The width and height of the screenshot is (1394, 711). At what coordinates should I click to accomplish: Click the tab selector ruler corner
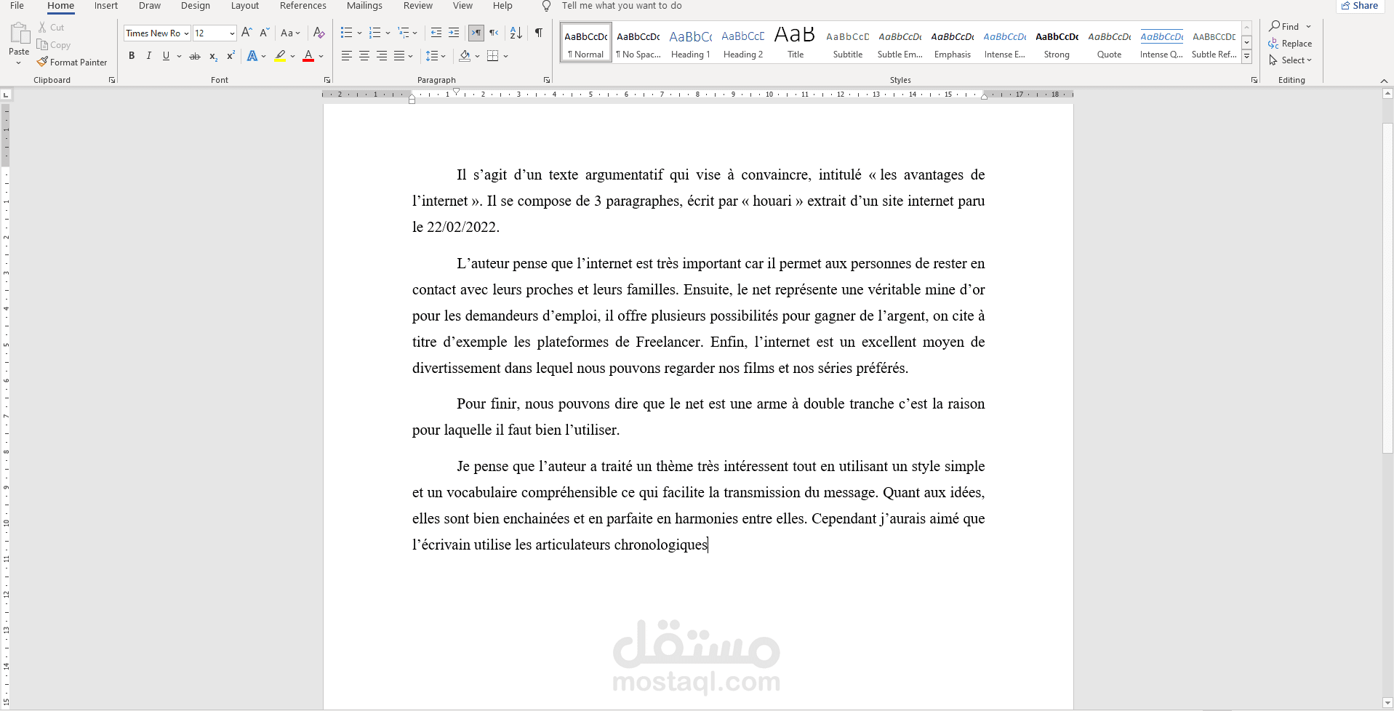click(x=6, y=95)
